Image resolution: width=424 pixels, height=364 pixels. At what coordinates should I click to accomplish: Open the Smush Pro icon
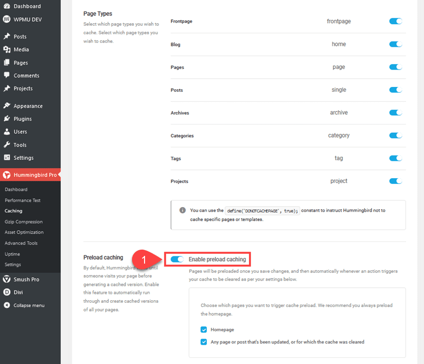click(7, 279)
